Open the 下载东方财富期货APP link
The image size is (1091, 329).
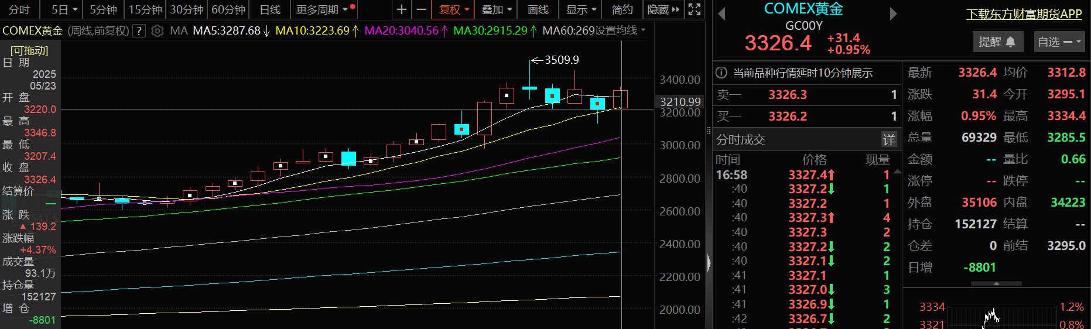[1024, 14]
